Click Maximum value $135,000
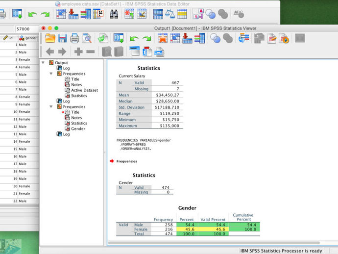Screen dimensions: 338x254 point(169,126)
